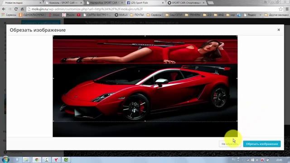This screenshot has height=163, width=290.
Task: Open the Соц-СЕТИ bookmarks folder
Action: point(174,15)
